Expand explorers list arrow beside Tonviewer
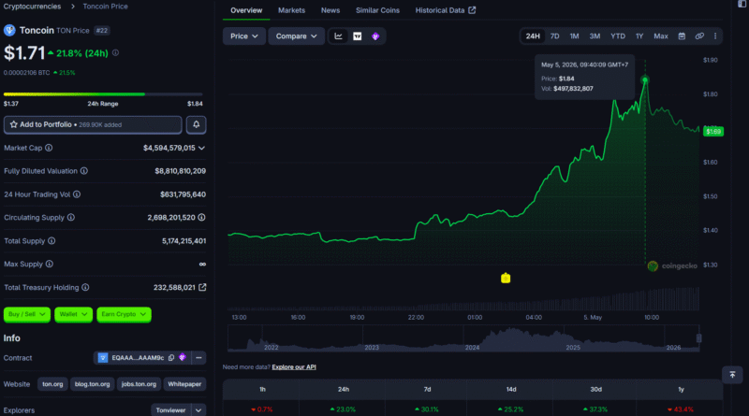The image size is (749, 416). click(198, 410)
